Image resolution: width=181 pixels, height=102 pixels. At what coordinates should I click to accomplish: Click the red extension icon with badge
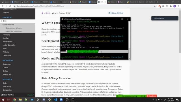click(x=160, y=6)
